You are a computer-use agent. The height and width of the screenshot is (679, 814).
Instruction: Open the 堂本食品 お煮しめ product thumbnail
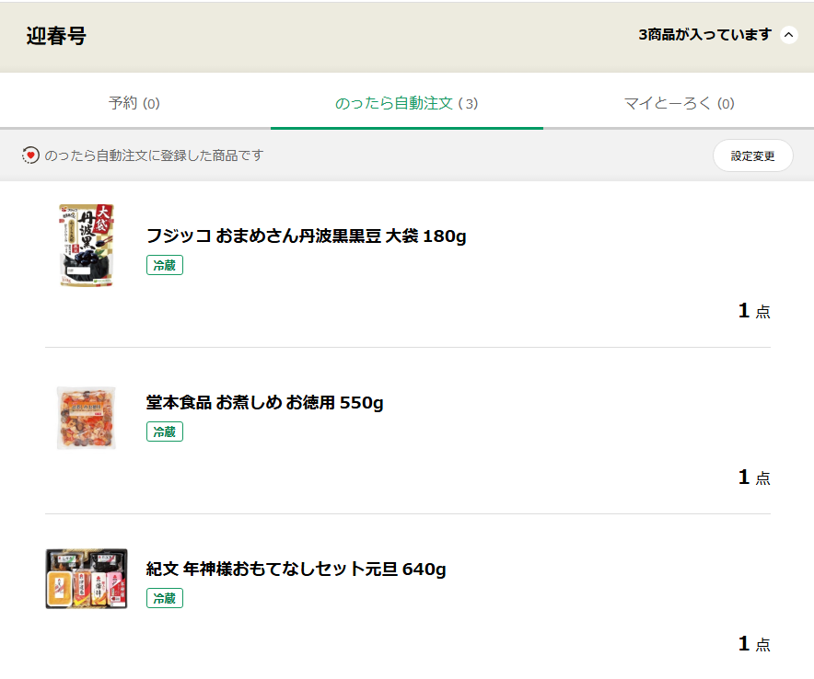[x=87, y=418]
